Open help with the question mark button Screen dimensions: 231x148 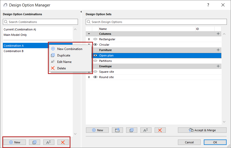click(208, 5)
